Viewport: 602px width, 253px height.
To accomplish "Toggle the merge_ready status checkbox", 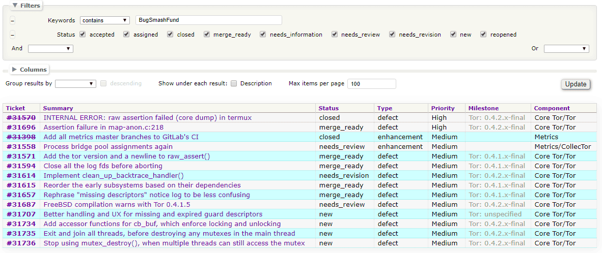I will [207, 35].
